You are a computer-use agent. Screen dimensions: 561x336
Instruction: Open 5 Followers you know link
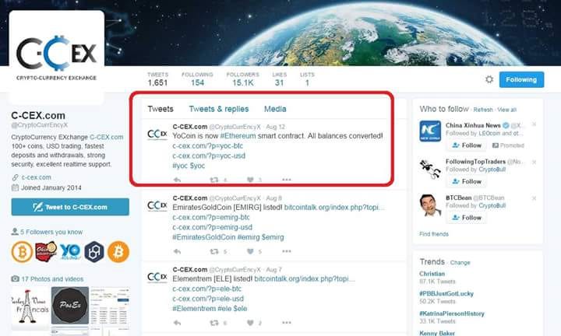(51, 232)
